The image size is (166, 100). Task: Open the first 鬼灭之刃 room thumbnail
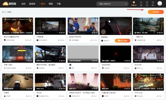tap(18, 26)
